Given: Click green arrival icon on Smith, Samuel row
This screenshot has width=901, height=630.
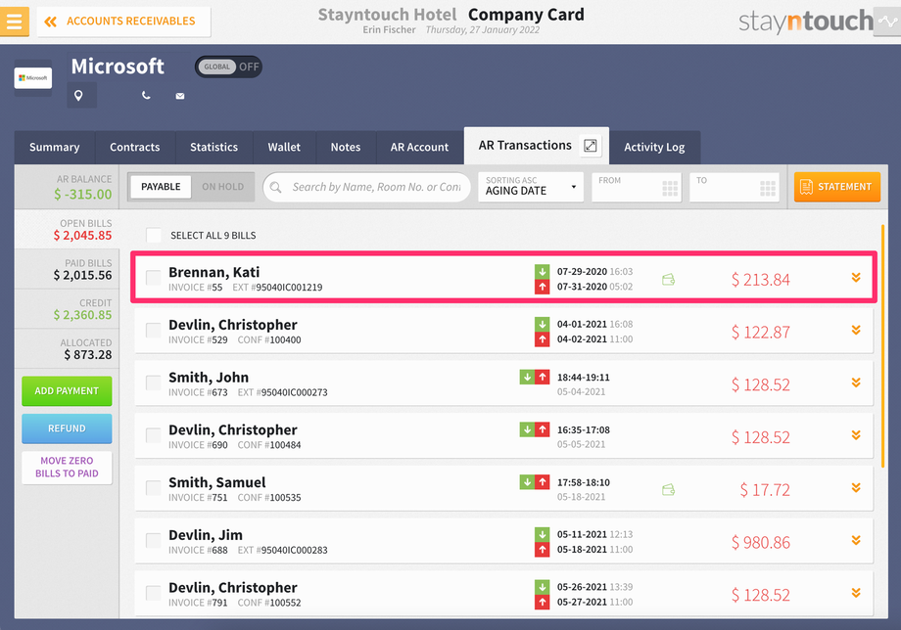Looking at the screenshot, I should pyautogui.click(x=527, y=482).
